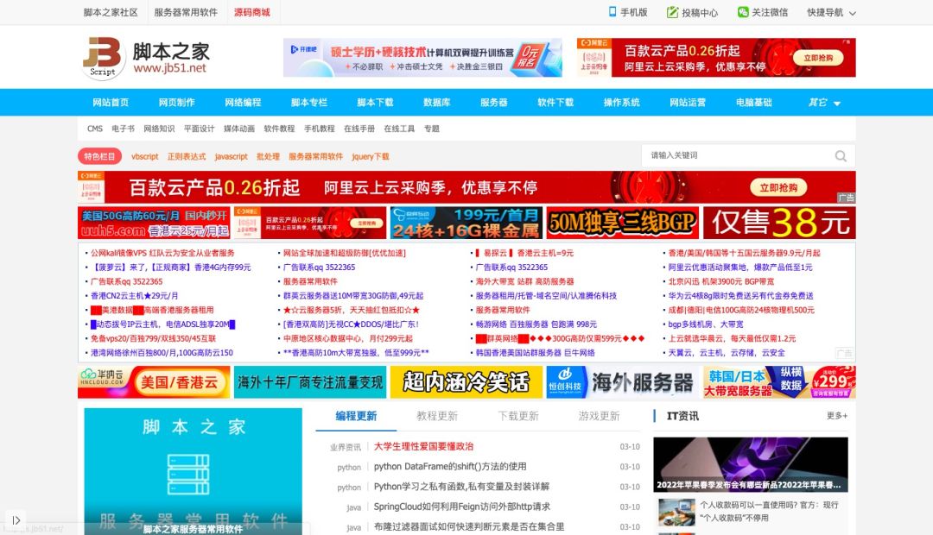Open Python学习之私有函数 article
This screenshot has height=535, width=933.
(x=461, y=487)
